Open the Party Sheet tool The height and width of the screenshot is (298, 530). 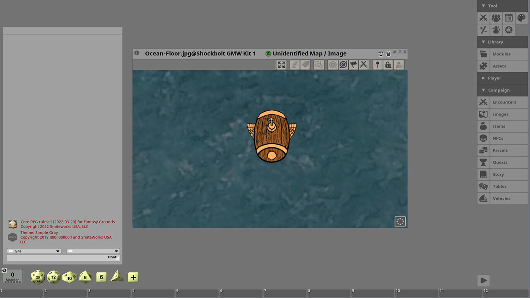pos(496,18)
